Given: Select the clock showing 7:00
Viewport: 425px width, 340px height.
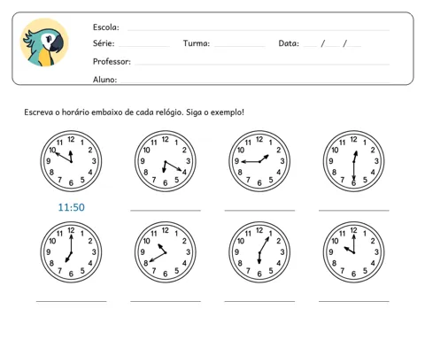Looking at the screenshot, I should (71, 252).
